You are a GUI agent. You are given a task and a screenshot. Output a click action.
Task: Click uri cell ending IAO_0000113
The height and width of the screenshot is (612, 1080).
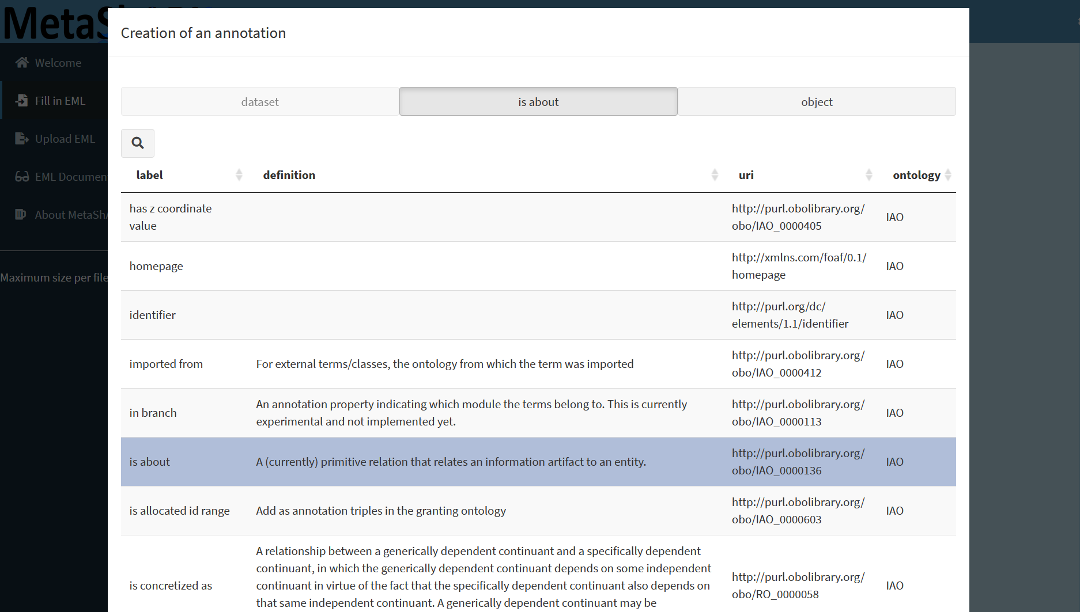tap(800, 413)
